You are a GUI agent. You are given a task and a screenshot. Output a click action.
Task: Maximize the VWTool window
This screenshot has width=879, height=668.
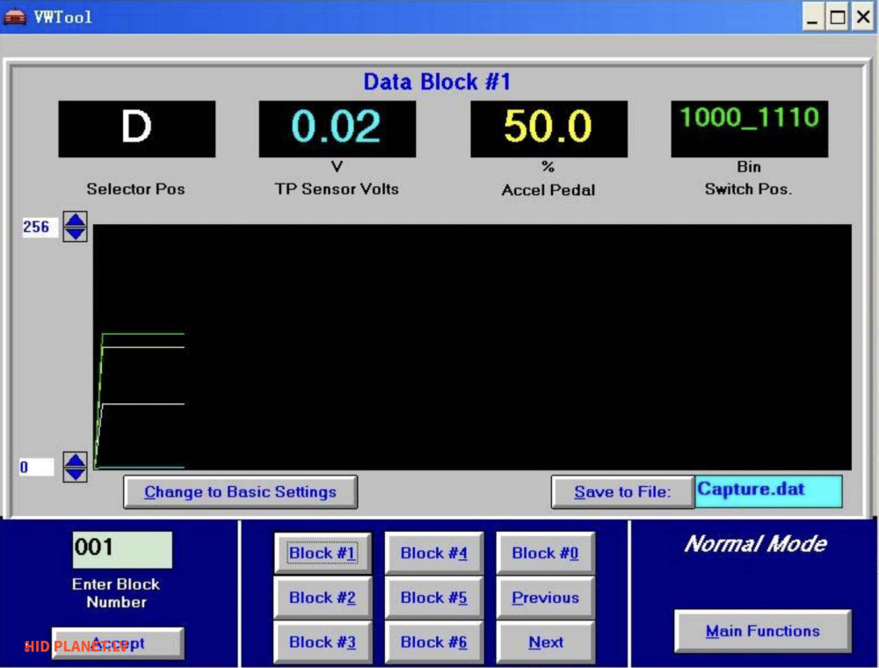click(x=838, y=18)
